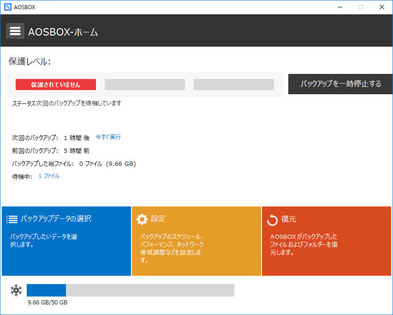Click the last gray protection level segment
This screenshot has width=393, height=315.
pos(233,85)
